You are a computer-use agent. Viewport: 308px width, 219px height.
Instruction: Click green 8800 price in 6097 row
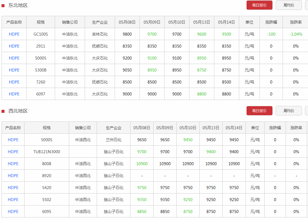pos(202,94)
